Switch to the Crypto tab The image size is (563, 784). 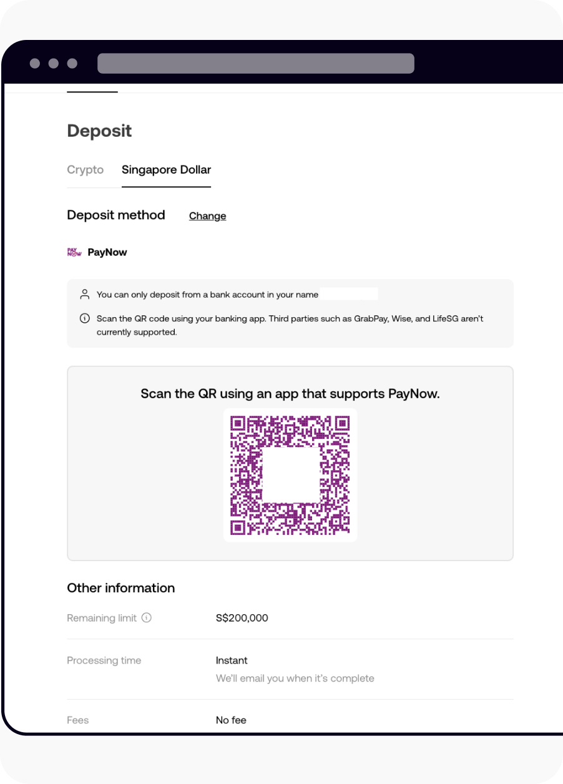click(85, 169)
